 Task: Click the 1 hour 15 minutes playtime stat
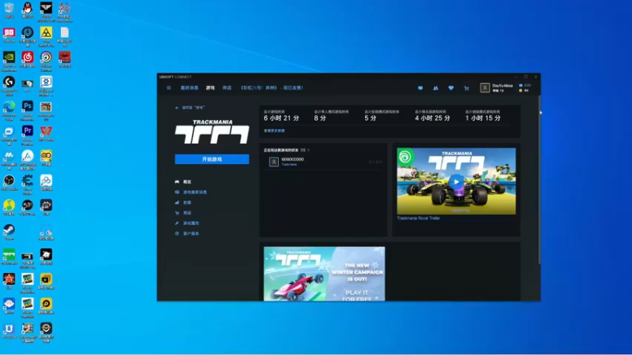[x=483, y=118]
